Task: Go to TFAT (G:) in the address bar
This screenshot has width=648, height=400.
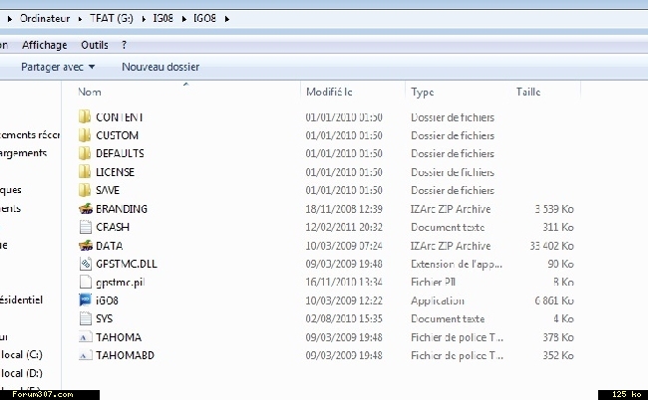Action: 112,19
